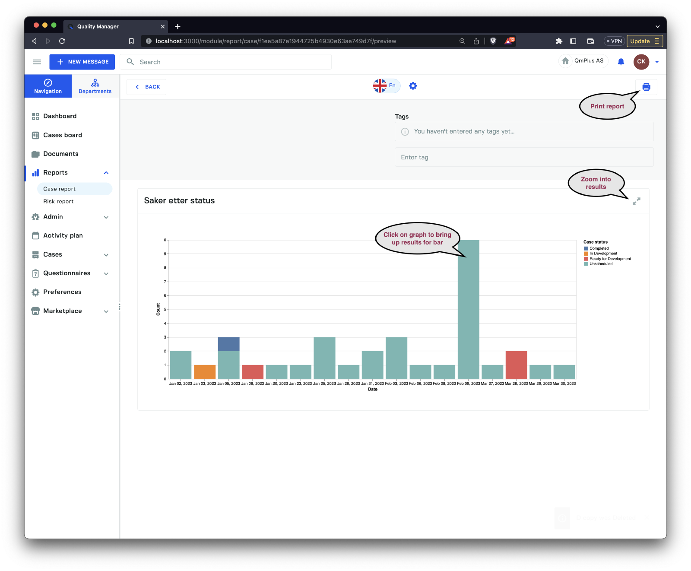Click the Completed legend color swatch

(586, 248)
